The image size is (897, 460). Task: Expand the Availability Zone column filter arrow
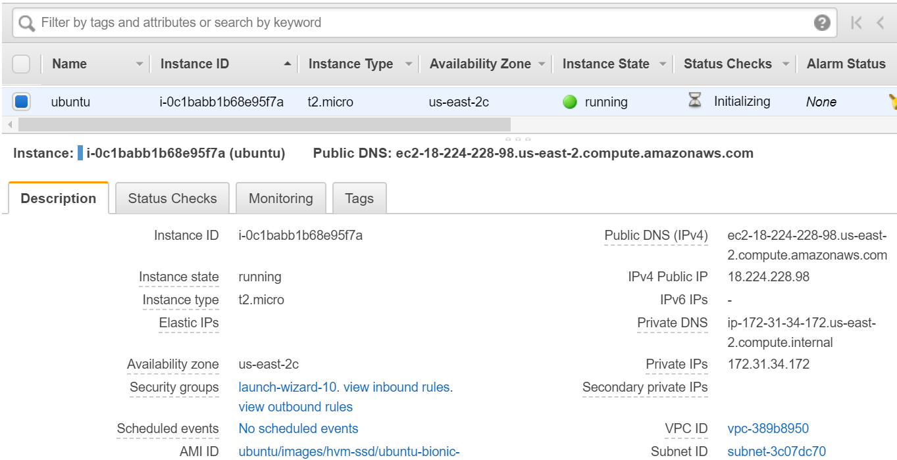pyautogui.click(x=542, y=64)
